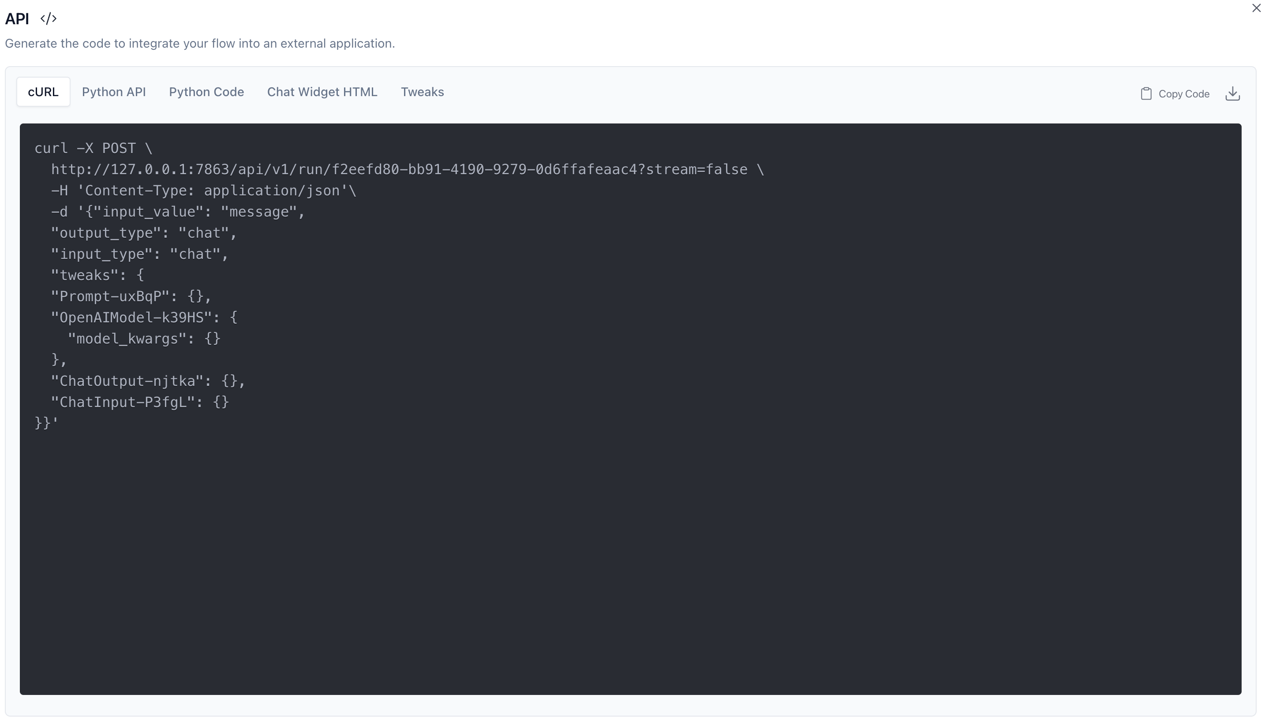The width and height of the screenshot is (1265, 717).
Task: Click the output_type chat line
Action: [x=144, y=233]
